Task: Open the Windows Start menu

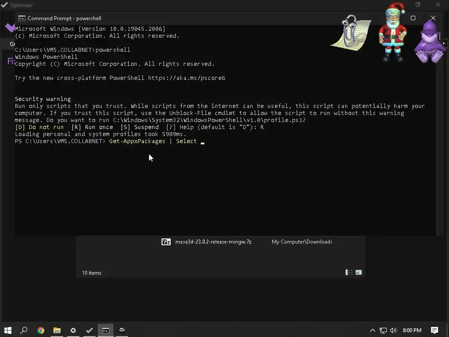Action: tap(8, 330)
